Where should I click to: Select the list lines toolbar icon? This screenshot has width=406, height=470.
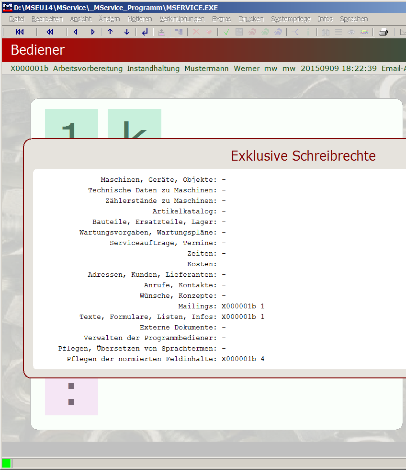338,32
